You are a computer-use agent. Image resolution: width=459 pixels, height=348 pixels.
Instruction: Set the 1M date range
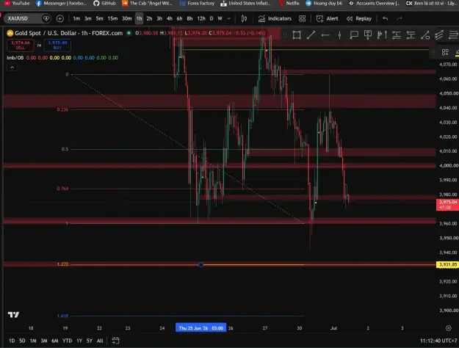[x=33, y=341]
